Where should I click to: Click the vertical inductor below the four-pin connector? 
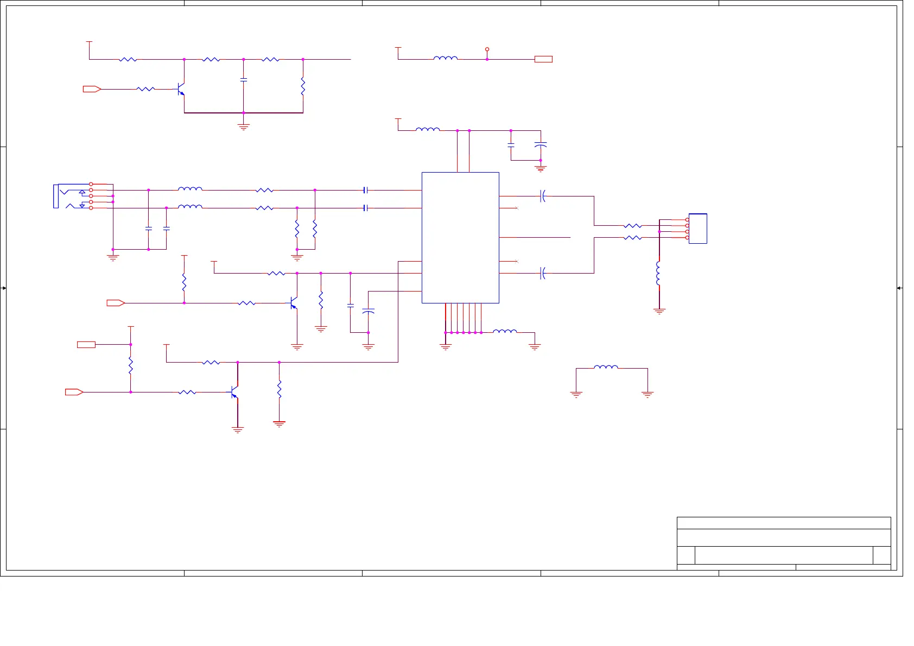(658, 273)
